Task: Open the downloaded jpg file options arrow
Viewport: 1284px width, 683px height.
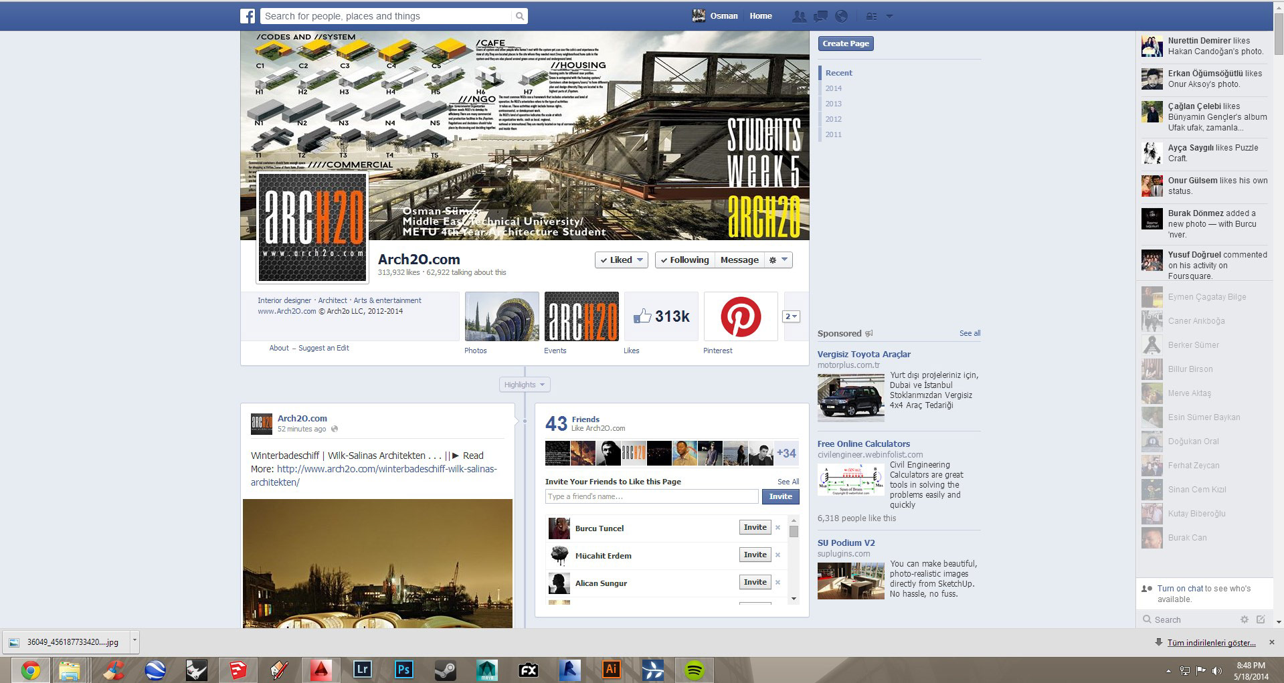Action: click(134, 641)
